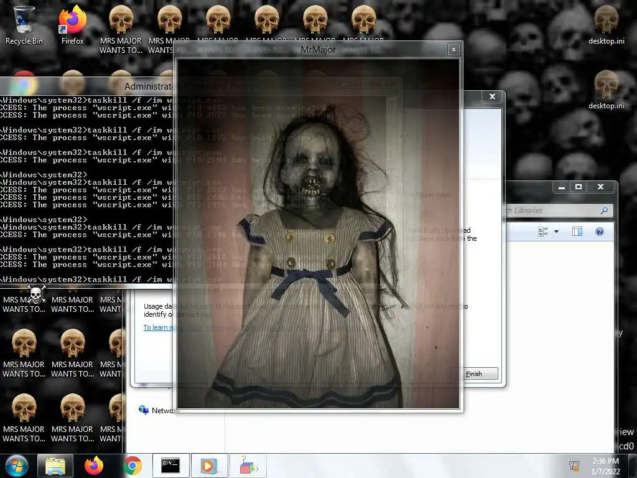Screen dimensions: 637x478
Task: Open the view options dropdown arrow
Action: (557, 232)
